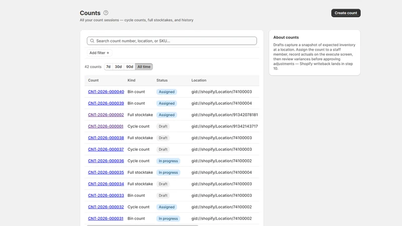
Task: Click Draft badge for CNT-2026-000033
Action: point(163,195)
